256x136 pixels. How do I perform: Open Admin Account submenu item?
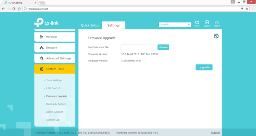55,112
